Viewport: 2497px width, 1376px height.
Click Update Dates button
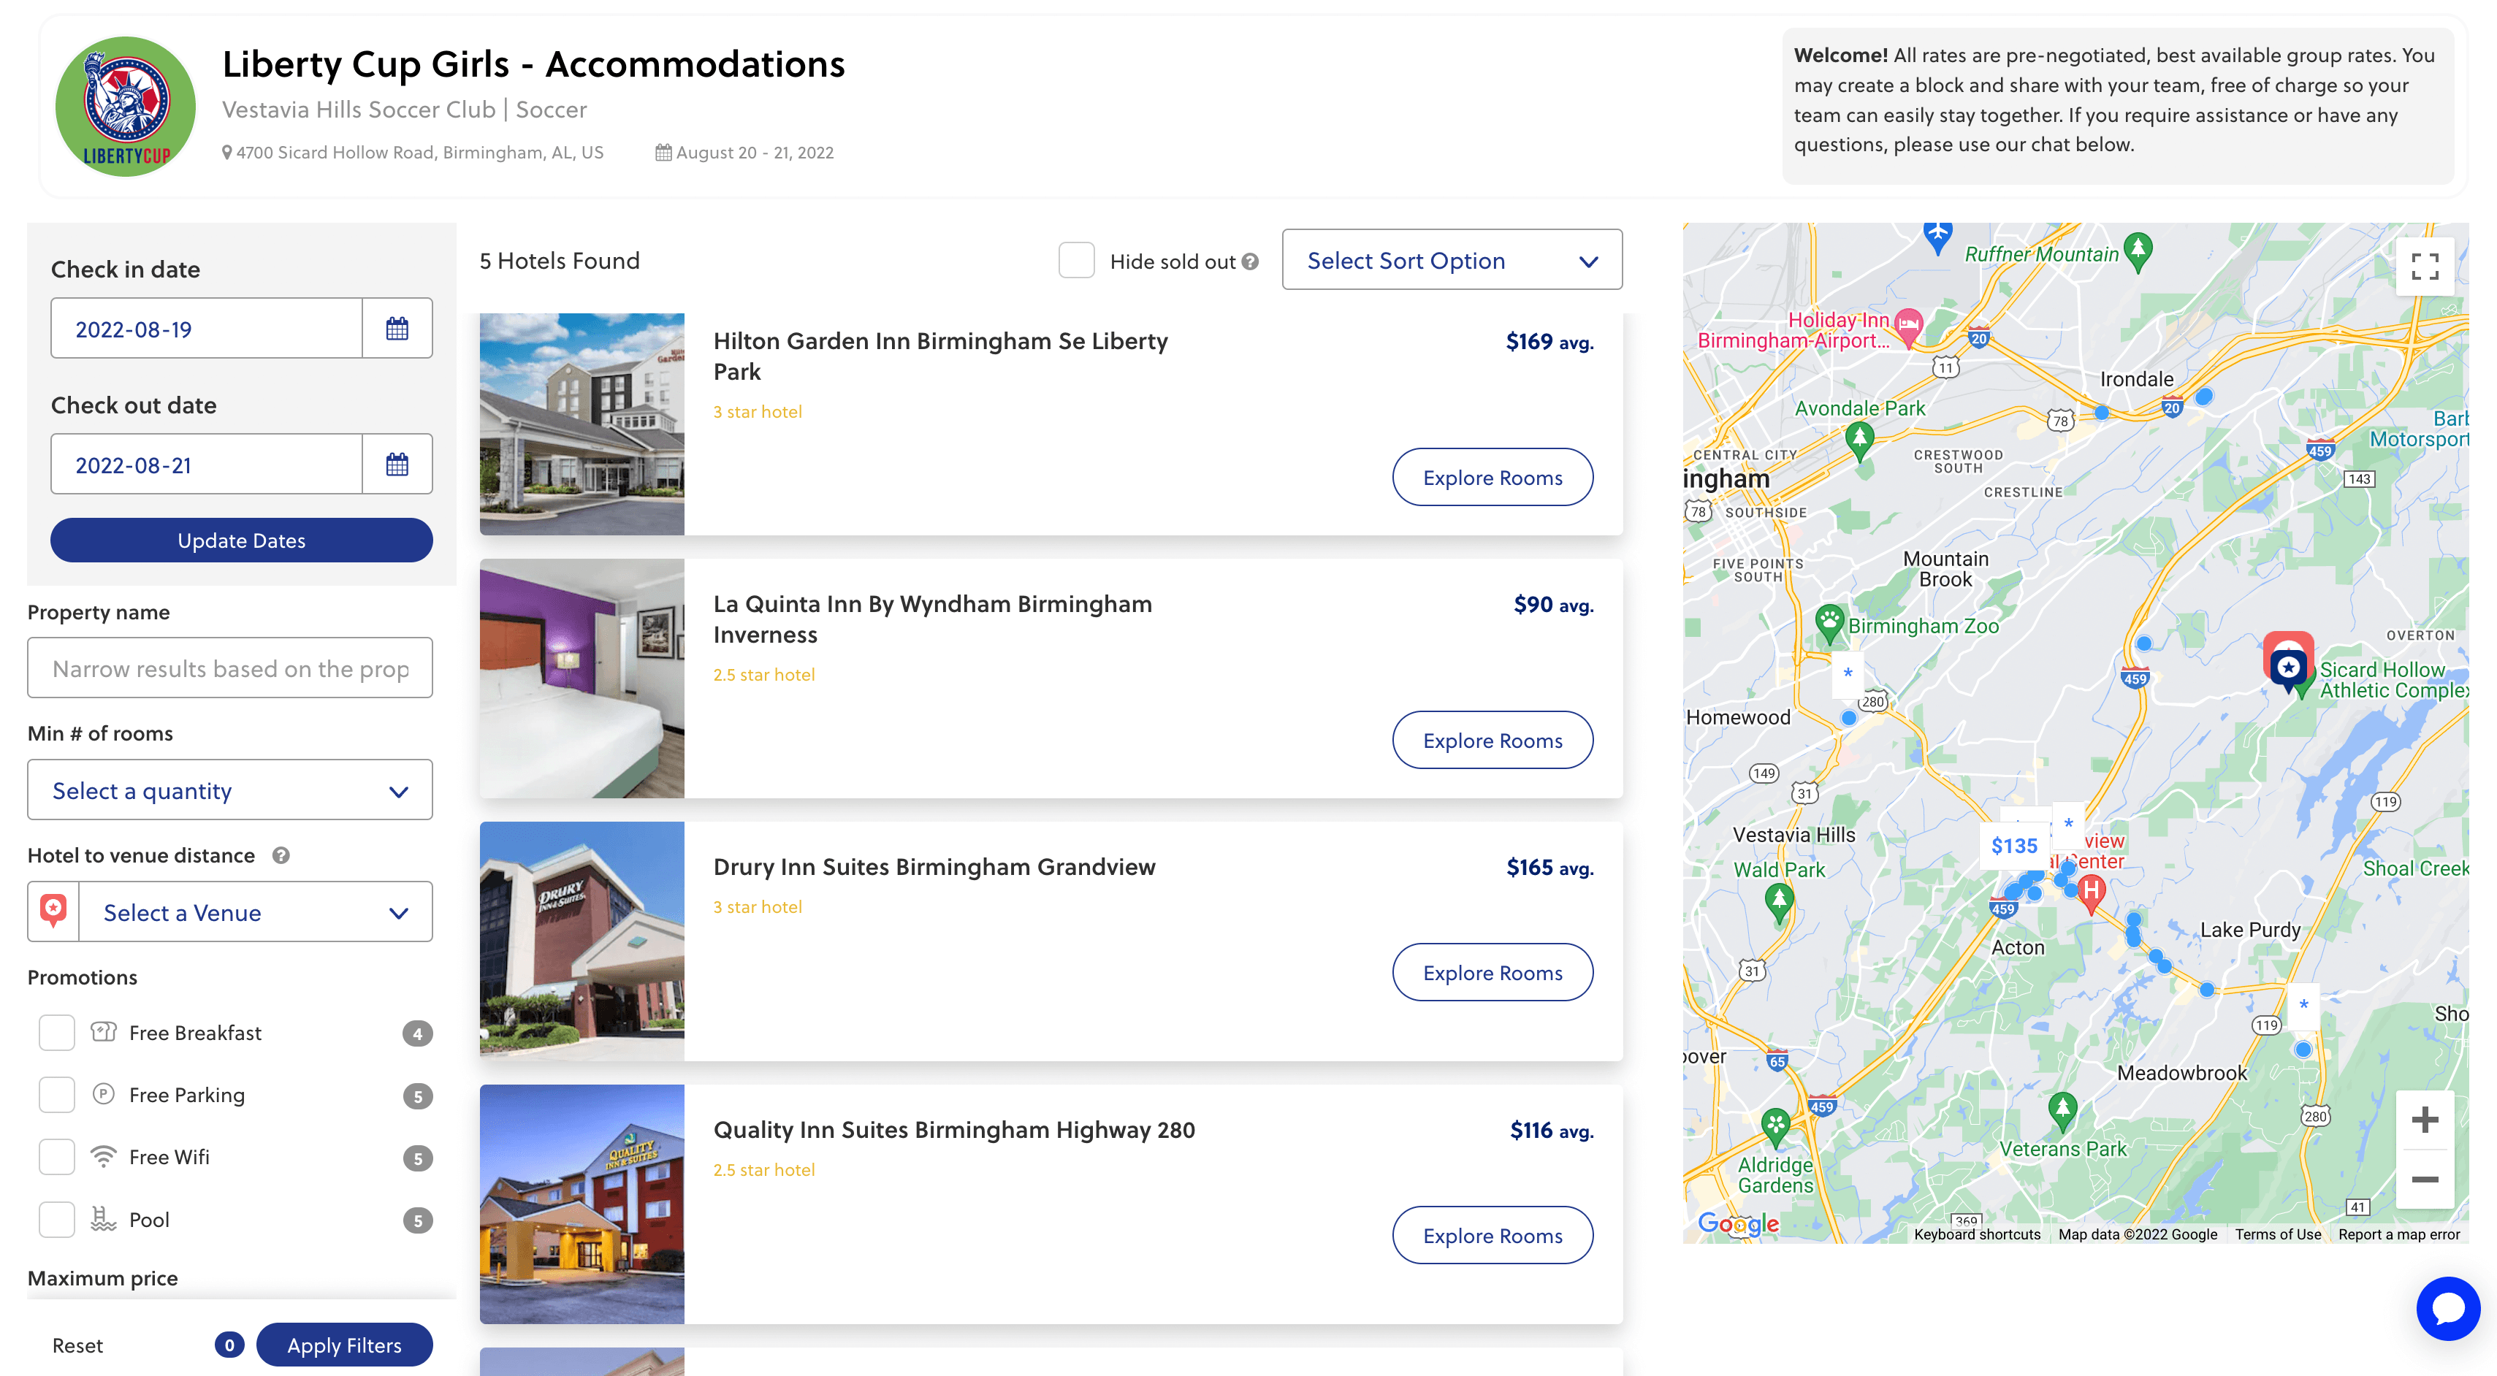(x=241, y=540)
